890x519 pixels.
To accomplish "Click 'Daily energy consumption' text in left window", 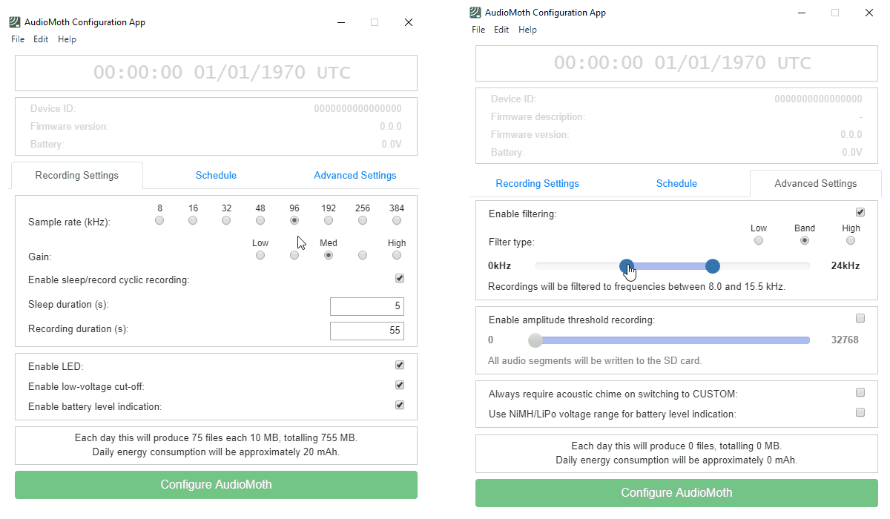I will pos(216,452).
